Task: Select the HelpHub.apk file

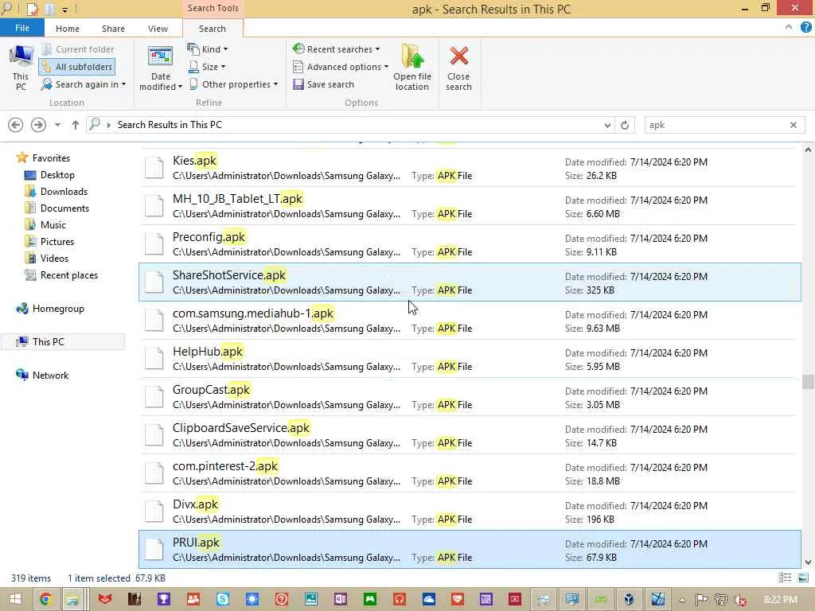Action: click(469, 359)
